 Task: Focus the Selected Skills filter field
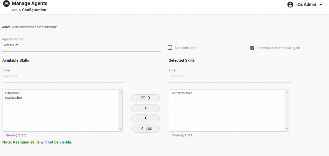click(230, 76)
